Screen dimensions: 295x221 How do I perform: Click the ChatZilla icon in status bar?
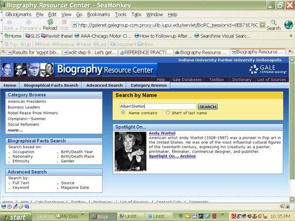(x=27, y=206)
